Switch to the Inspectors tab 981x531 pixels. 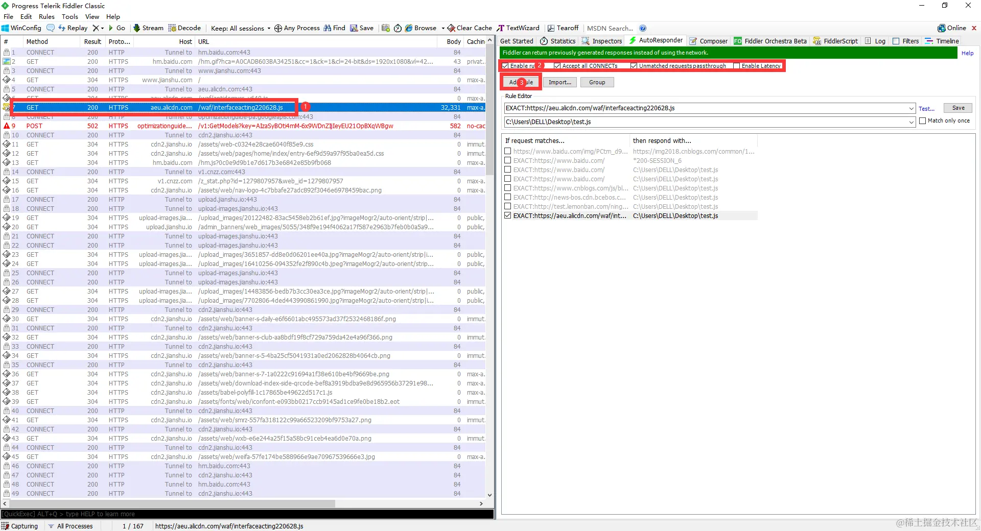(x=602, y=41)
